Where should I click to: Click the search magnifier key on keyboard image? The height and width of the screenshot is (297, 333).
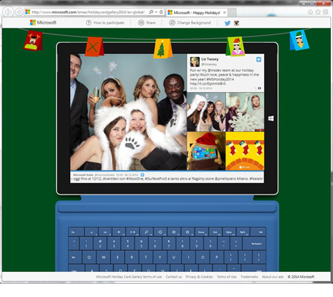click(x=146, y=232)
